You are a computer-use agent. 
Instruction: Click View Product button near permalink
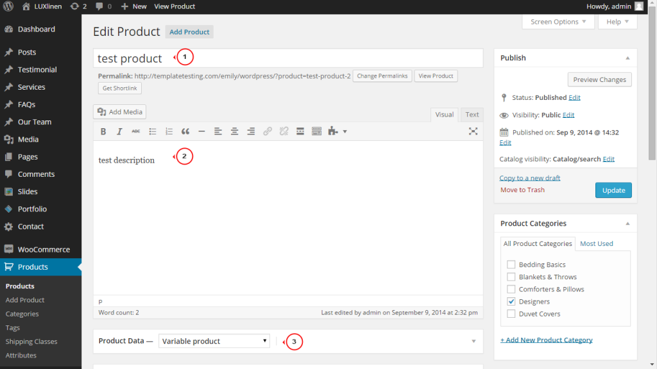click(436, 76)
